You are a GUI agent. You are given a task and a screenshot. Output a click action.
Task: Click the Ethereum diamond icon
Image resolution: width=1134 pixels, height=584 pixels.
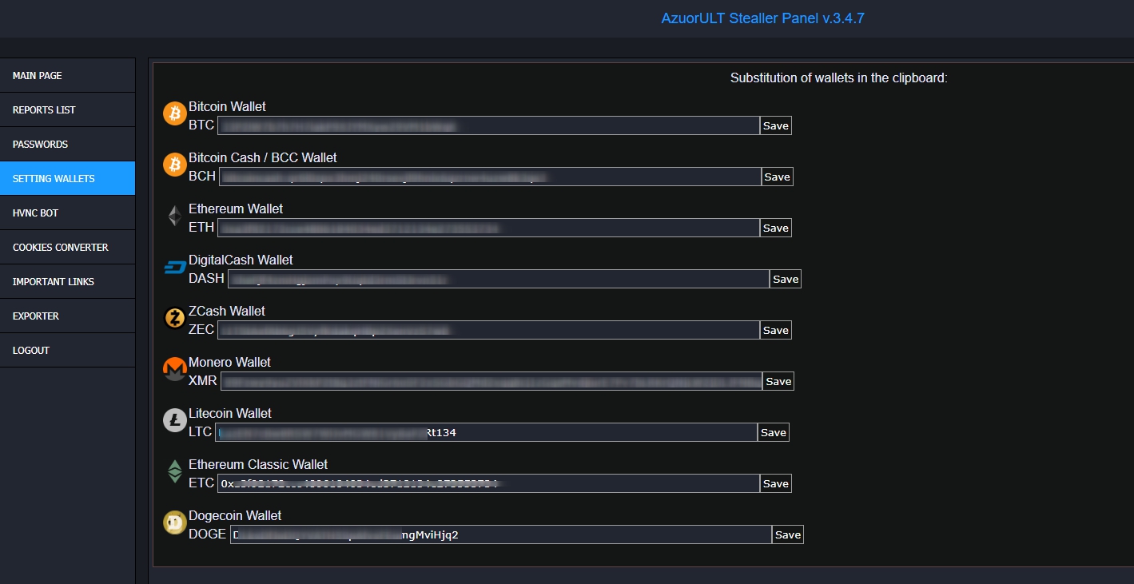[x=174, y=216]
